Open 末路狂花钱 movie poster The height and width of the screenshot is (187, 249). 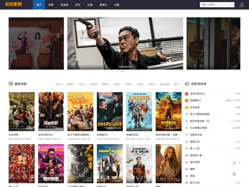[139, 112]
